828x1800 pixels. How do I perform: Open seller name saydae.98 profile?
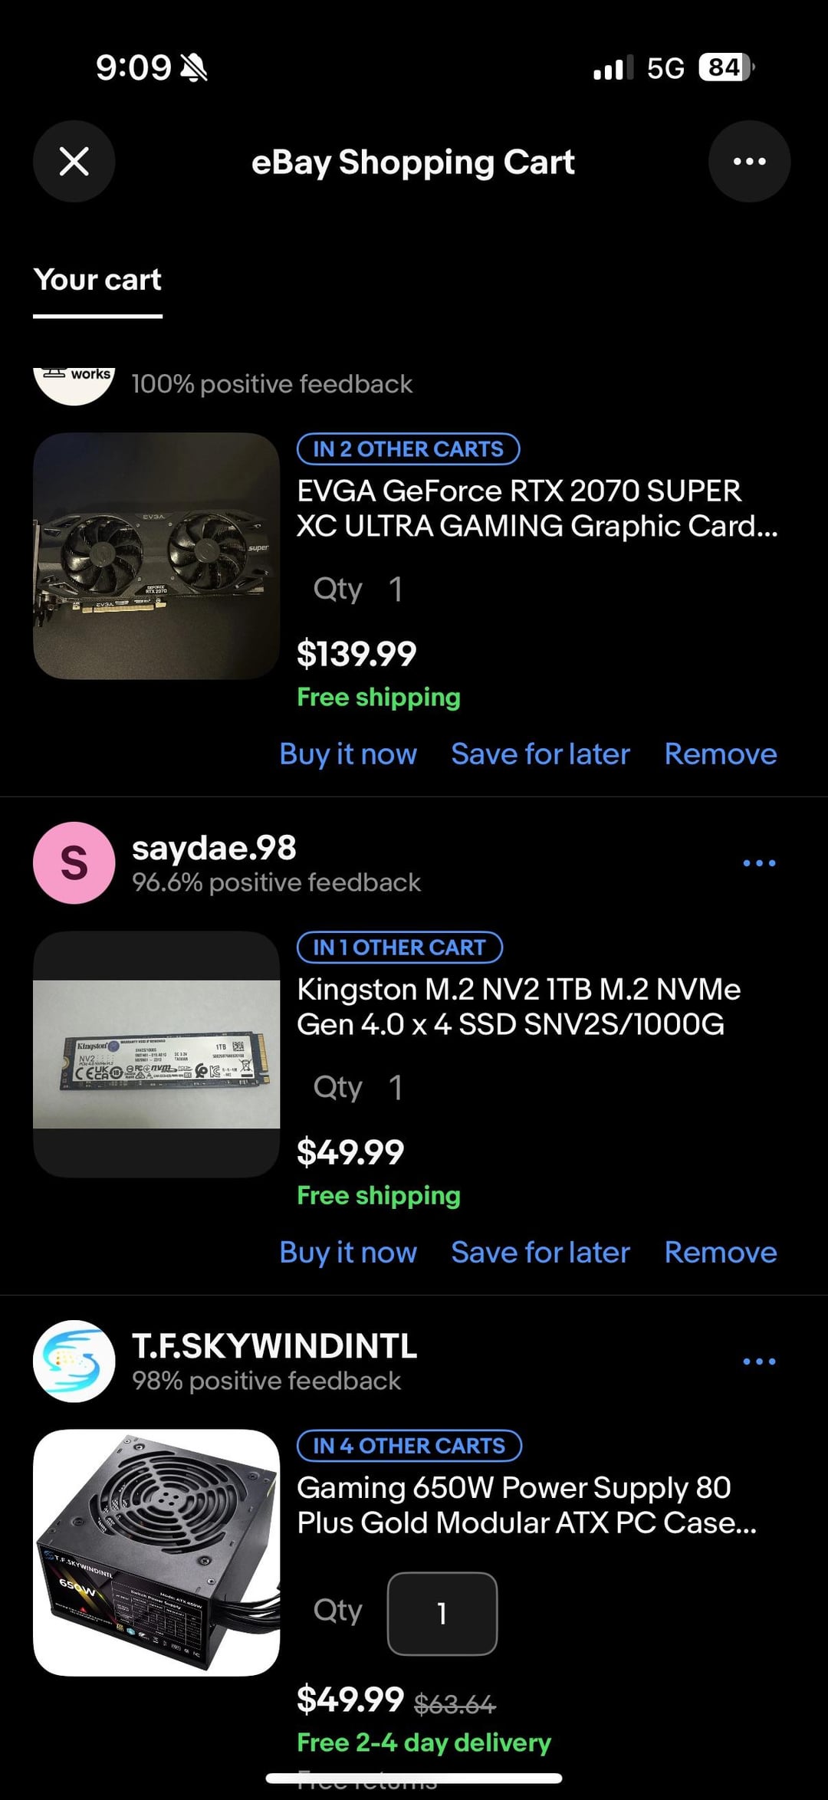214,848
